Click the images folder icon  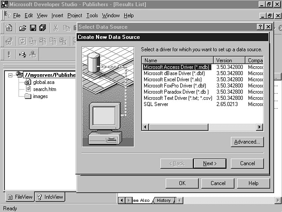coord(28,96)
